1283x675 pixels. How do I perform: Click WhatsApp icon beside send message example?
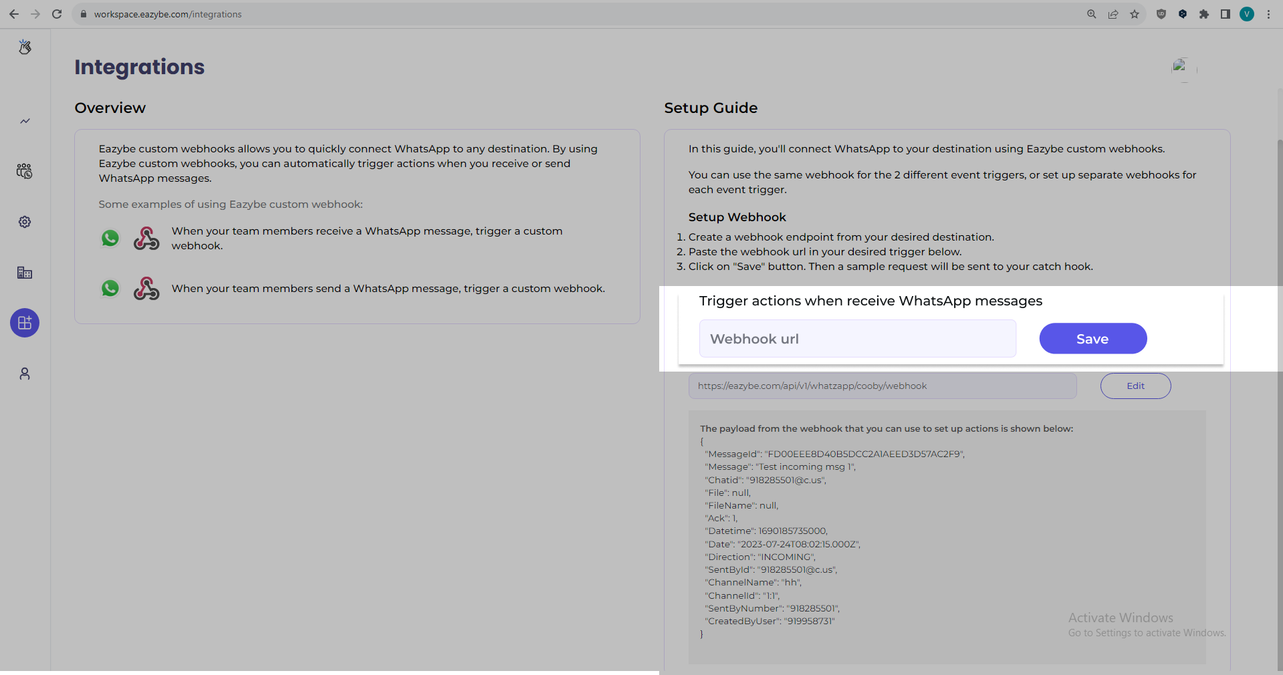[110, 288]
